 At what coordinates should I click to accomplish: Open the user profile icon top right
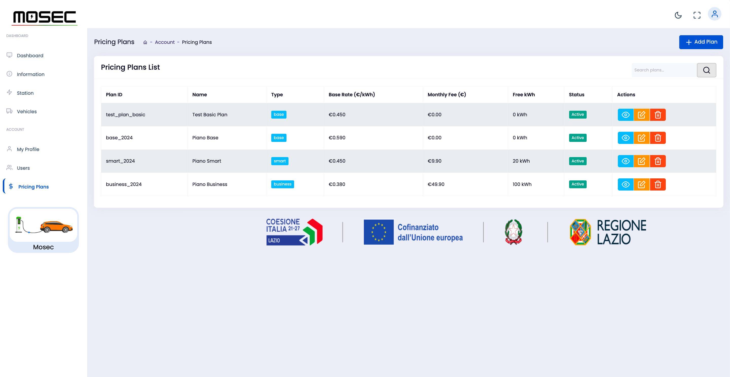point(715,14)
